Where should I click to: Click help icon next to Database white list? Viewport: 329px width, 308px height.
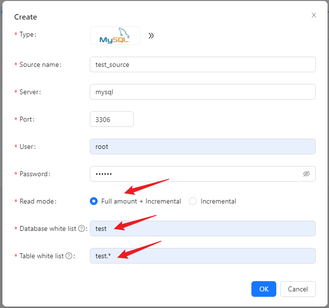pyautogui.click(x=82, y=228)
